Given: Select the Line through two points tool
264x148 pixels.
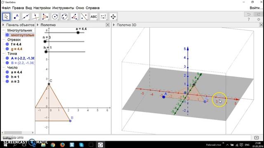Looking at the screenshot, I should tap(26, 16).
